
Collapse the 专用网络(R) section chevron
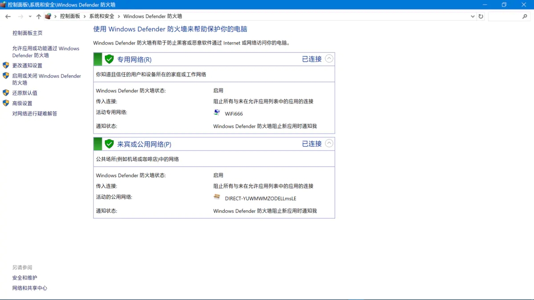328,58
